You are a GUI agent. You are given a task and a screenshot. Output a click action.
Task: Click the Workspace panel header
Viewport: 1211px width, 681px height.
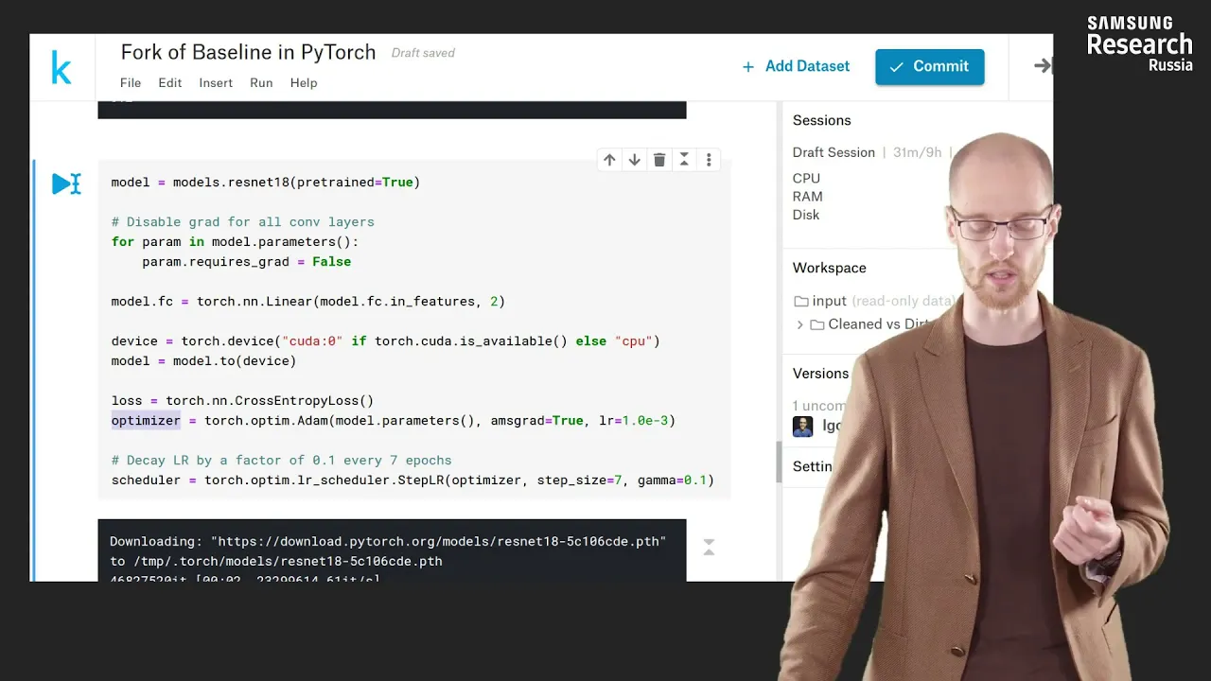click(x=830, y=268)
